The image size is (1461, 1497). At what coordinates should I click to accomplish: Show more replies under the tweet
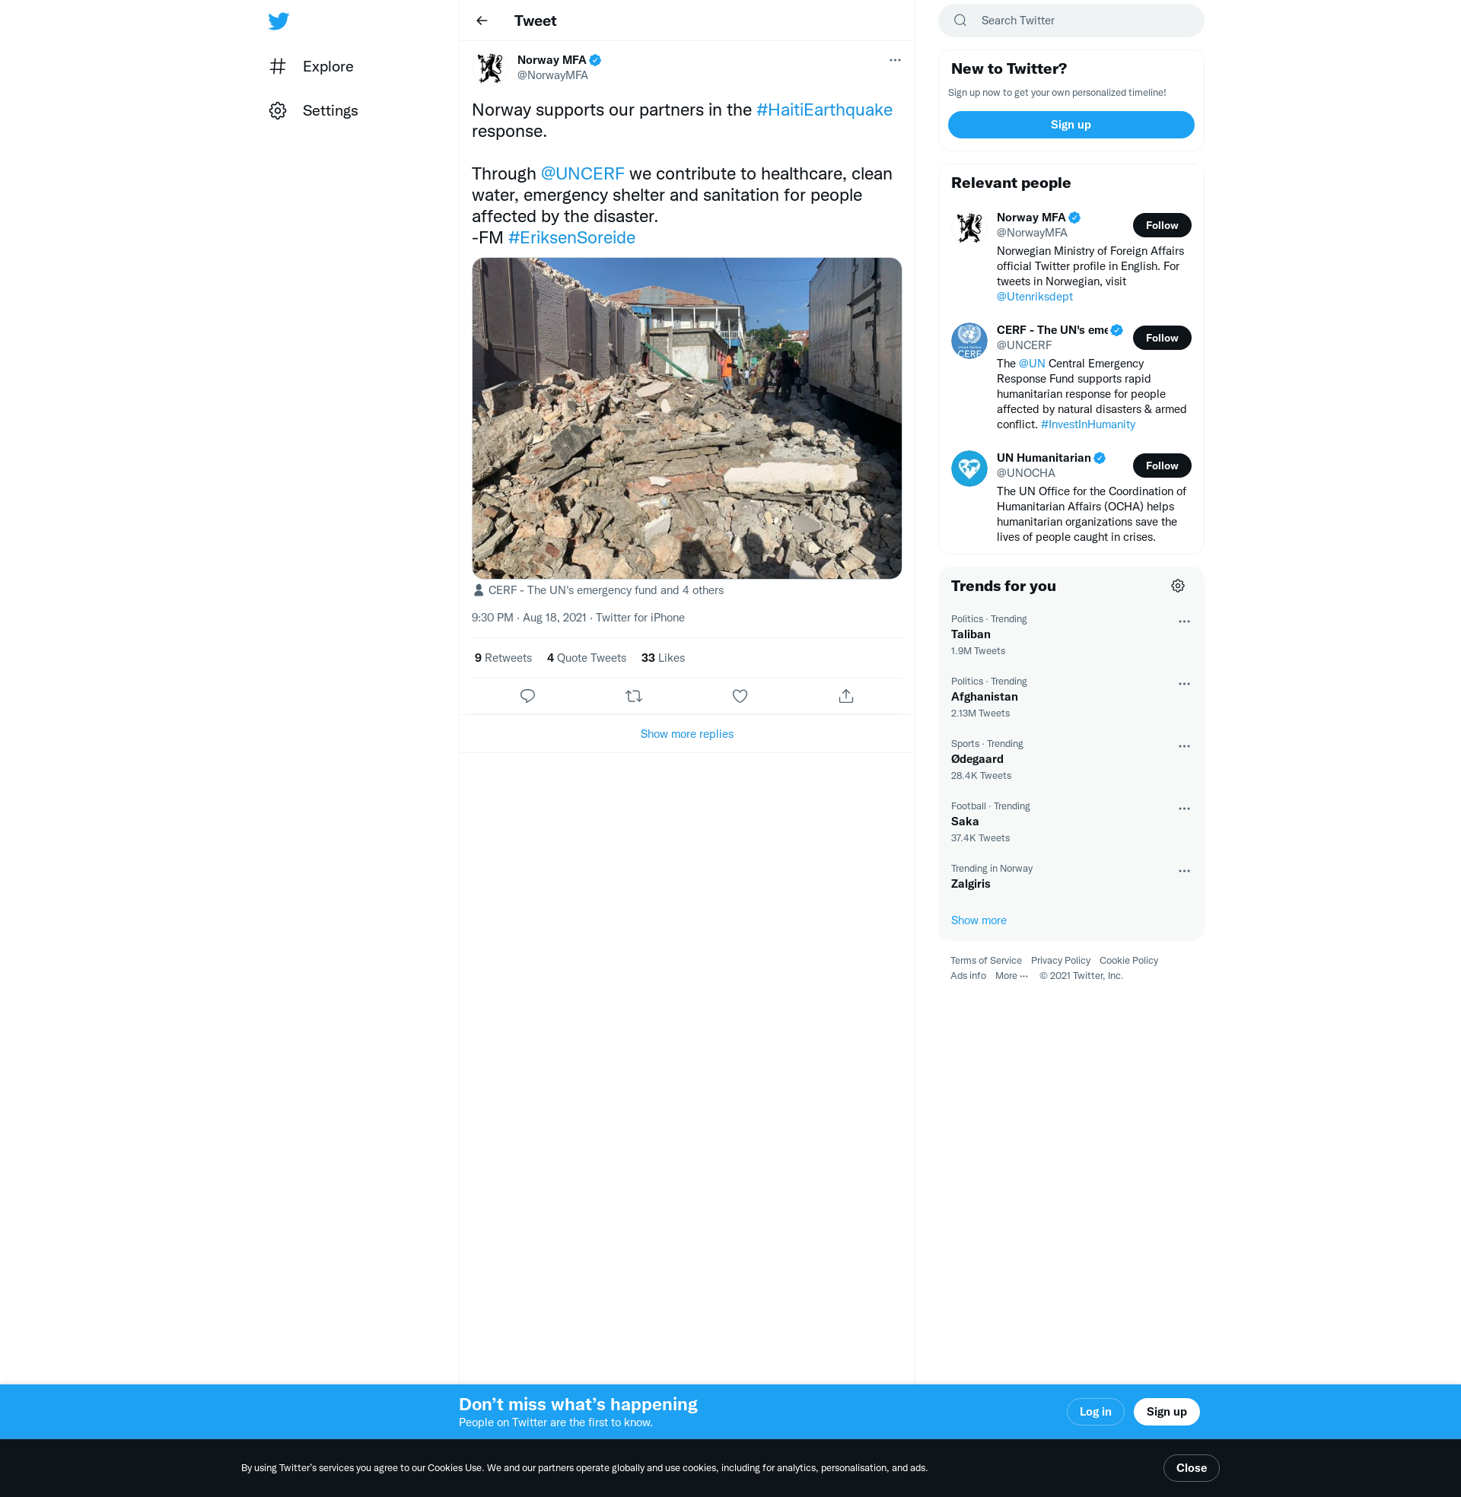coord(687,734)
